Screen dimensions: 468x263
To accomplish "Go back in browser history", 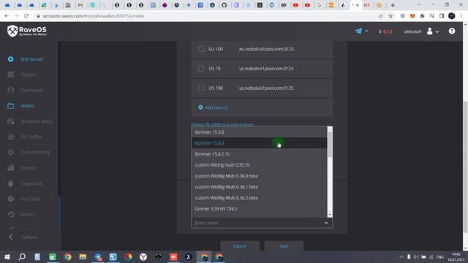I will point(7,16).
